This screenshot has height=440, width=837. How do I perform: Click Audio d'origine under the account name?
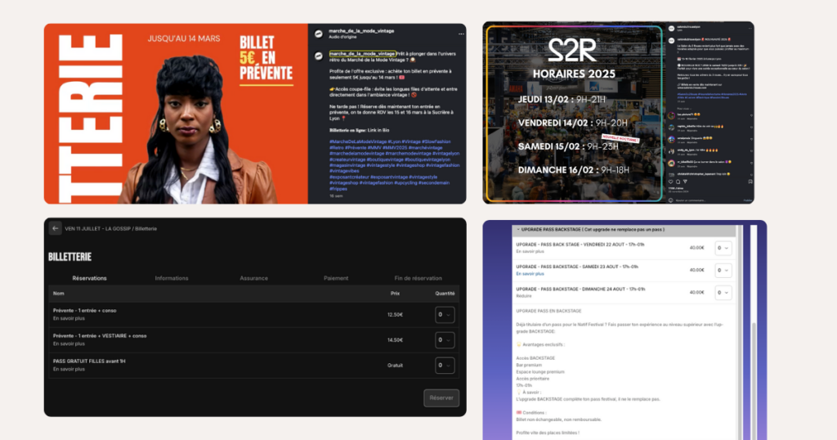342,38
